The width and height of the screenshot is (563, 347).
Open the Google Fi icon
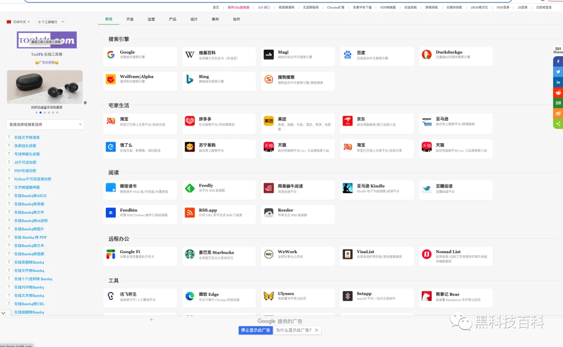[111, 254]
